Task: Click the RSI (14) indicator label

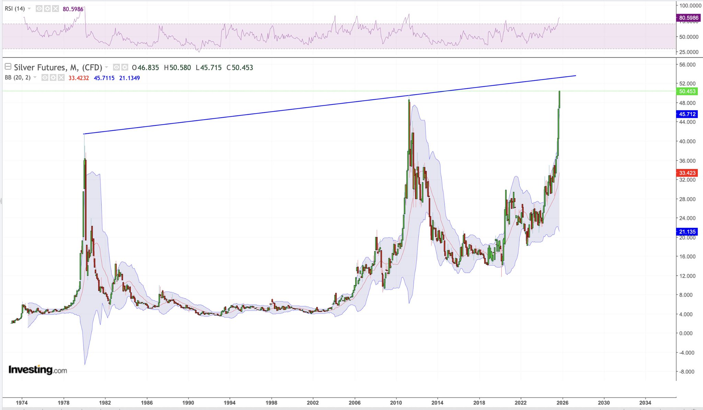Action: [x=15, y=9]
